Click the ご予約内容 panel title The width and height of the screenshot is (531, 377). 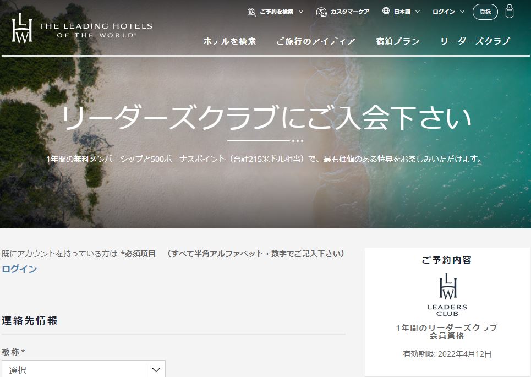[x=447, y=260]
